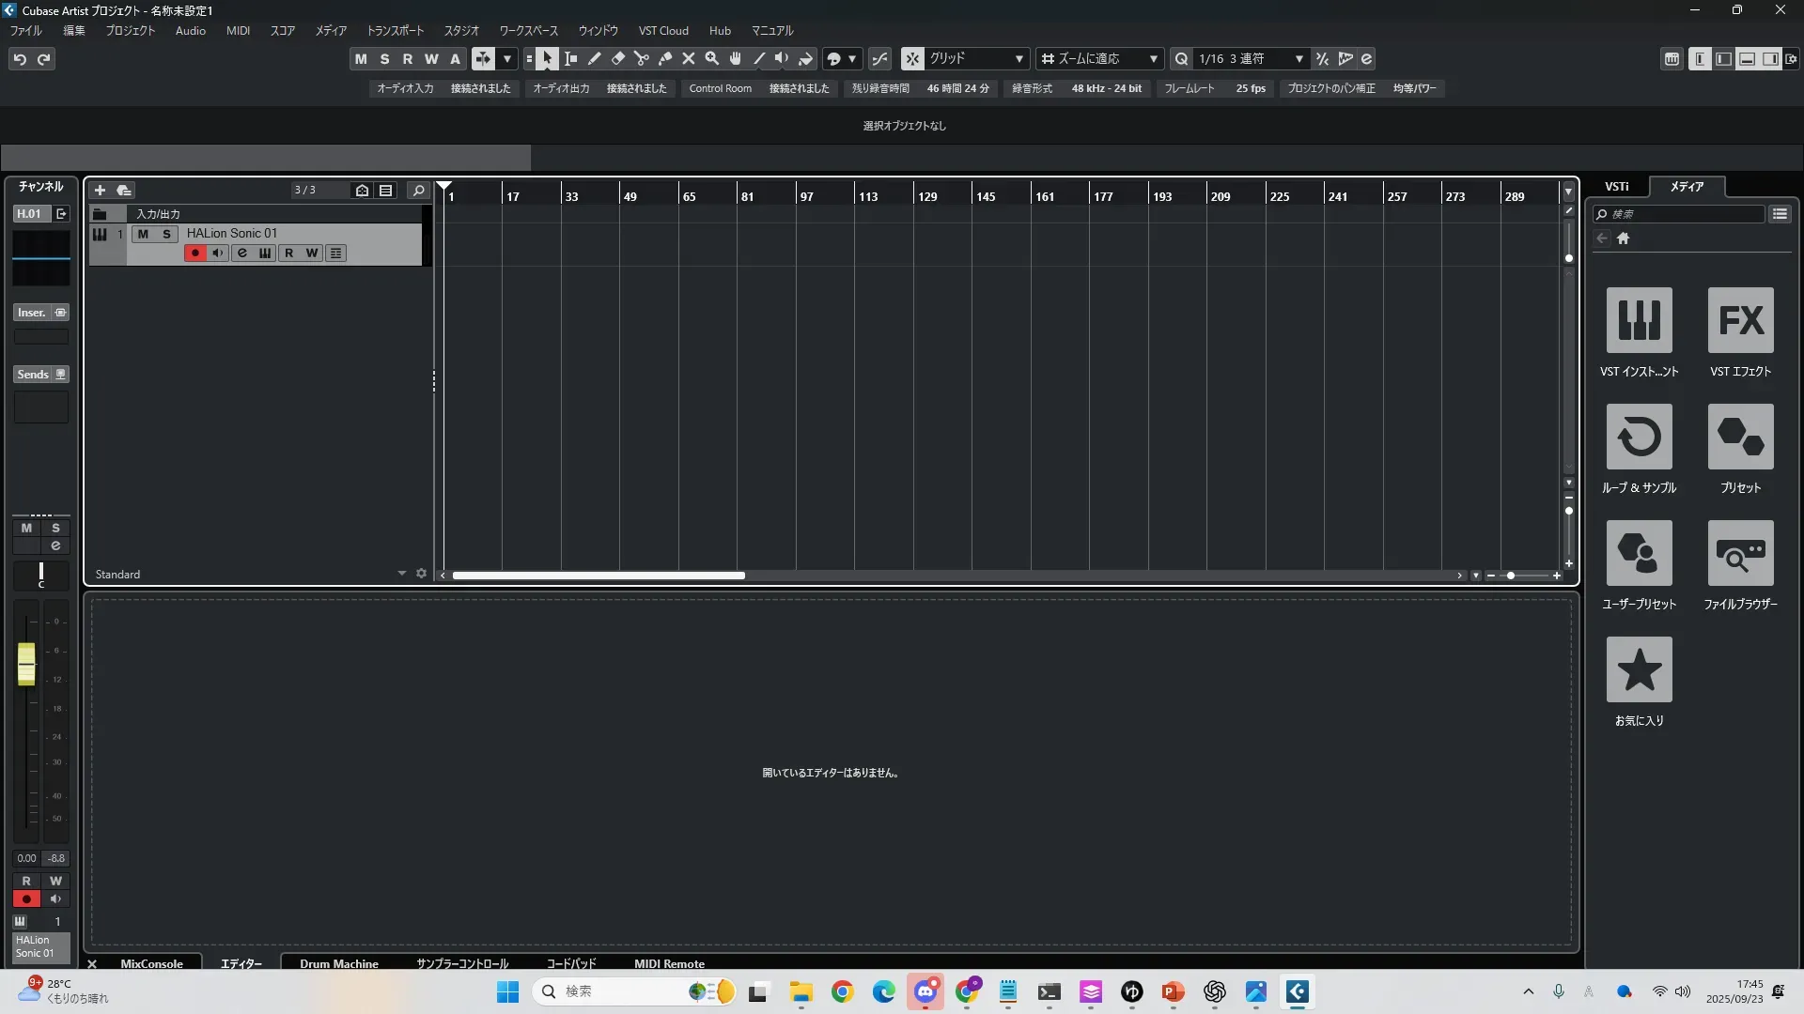
Task: Open VST Effects FX tile
Action: coord(1740,320)
